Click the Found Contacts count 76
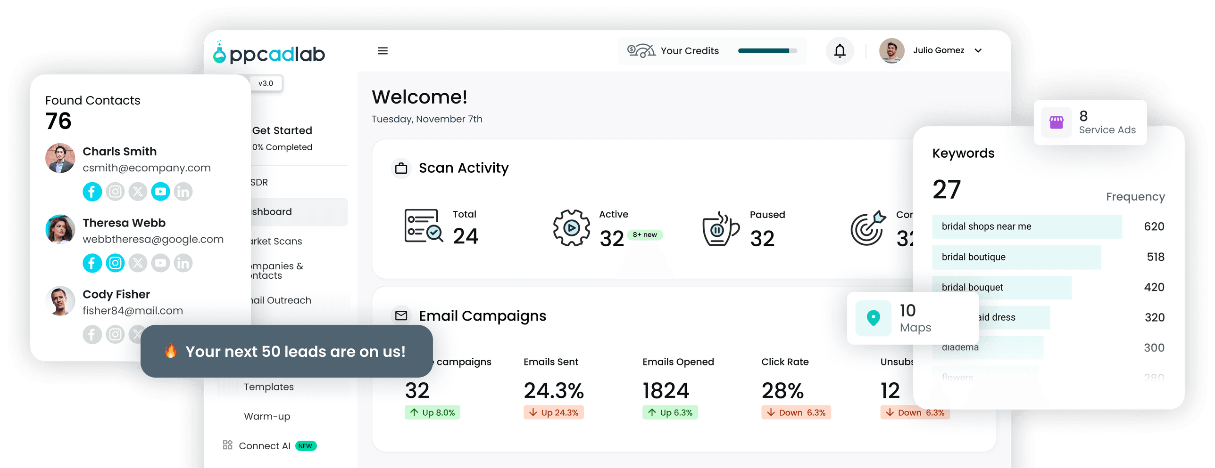This screenshot has width=1215, height=468. click(58, 121)
